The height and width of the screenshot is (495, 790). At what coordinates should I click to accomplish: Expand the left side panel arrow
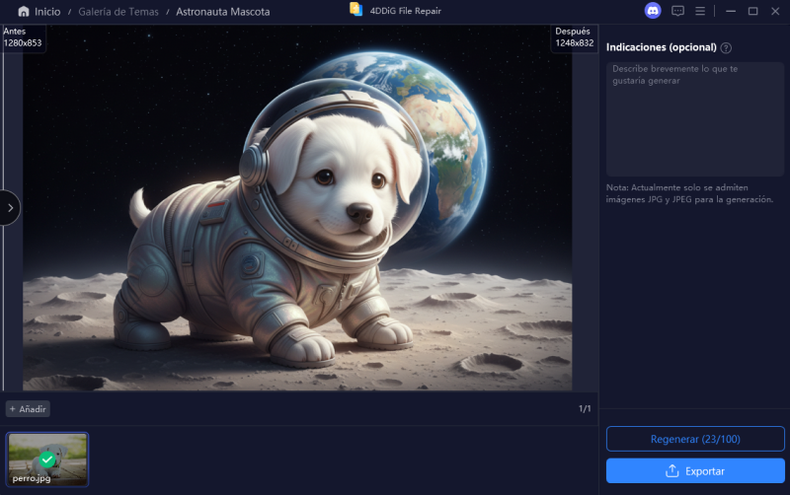click(10, 208)
